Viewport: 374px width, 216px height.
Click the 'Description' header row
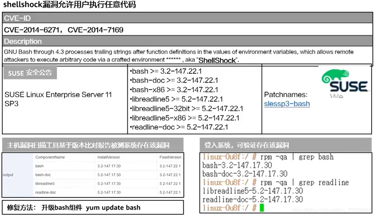tap(187, 41)
